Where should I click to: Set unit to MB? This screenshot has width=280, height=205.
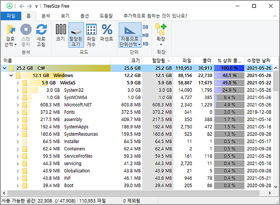(x=145, y=35)
